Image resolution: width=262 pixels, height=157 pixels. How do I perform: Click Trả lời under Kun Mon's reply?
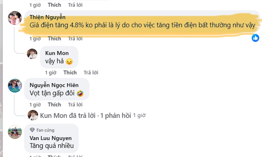pos(91,72)
